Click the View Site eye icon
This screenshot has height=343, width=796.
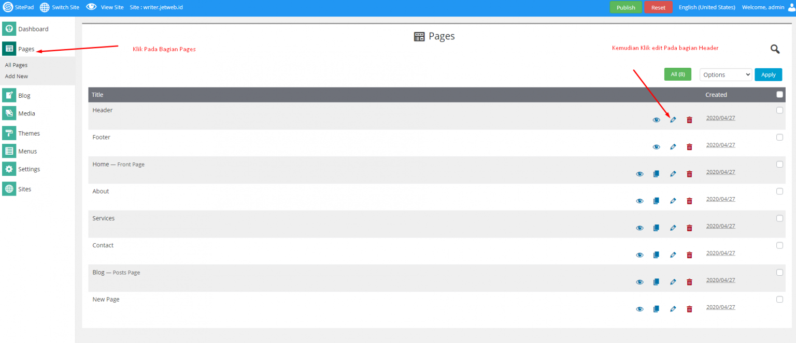pyautogui.click(x=91, y=7)
